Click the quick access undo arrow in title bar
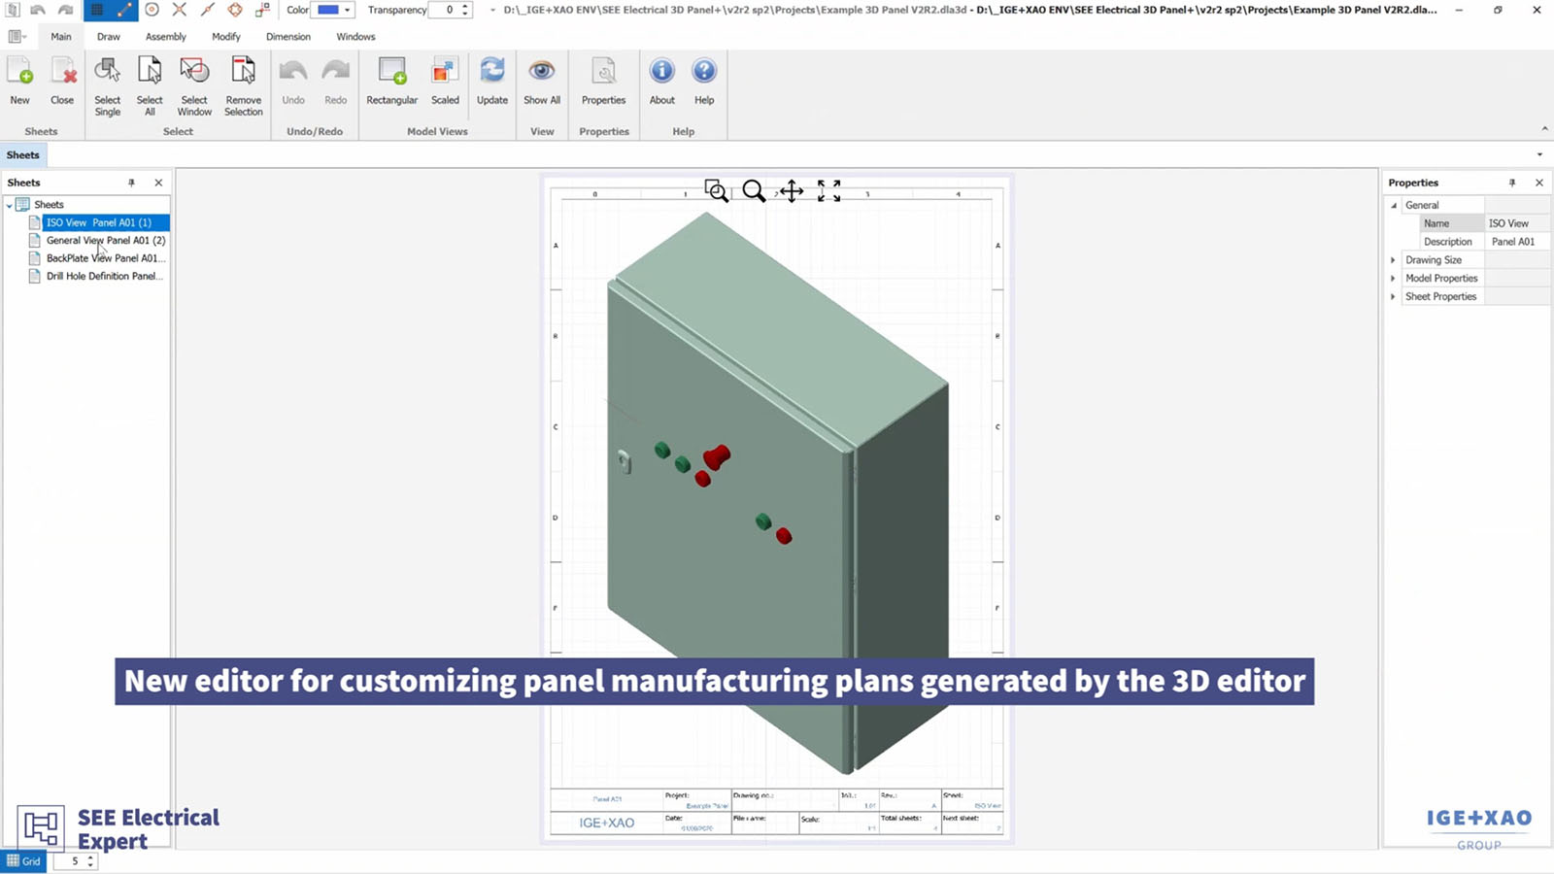The width and height of the screenshot is (1554, 874). click(x=37, y=10)
